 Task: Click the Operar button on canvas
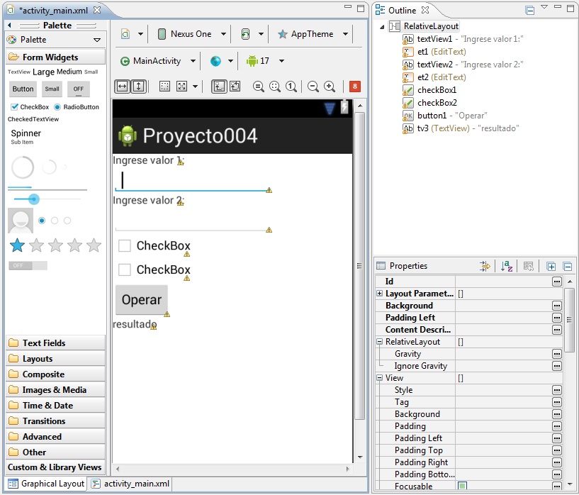142,299
